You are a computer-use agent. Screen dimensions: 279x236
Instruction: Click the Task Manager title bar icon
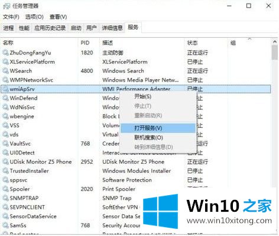[7, 7]
